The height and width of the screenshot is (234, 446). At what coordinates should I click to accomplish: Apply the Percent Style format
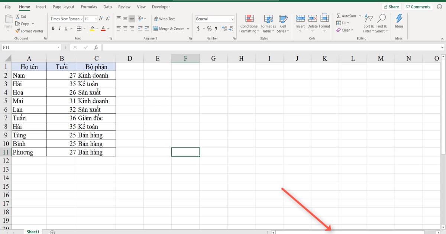pyautogui.click(x=209, y=28)
